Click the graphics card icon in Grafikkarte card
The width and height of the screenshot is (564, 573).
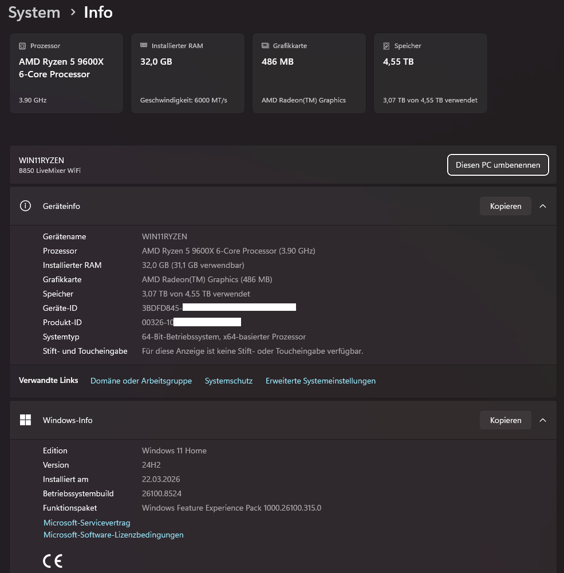click(x=265, y=46)
